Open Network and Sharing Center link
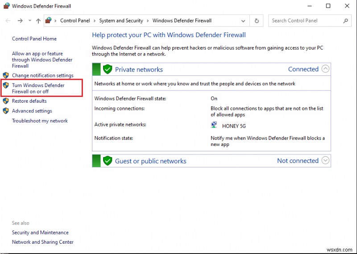The height and width of the screenshot is (254, 357). point(43,242)
